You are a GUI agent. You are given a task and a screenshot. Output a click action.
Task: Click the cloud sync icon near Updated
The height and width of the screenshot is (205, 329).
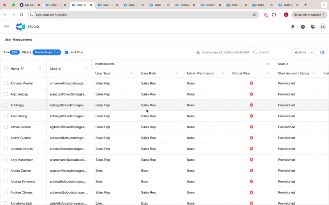coord(198,52)
